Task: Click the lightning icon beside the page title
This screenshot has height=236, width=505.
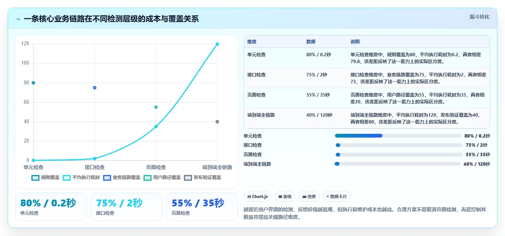Action: click(x=18, y=19)
